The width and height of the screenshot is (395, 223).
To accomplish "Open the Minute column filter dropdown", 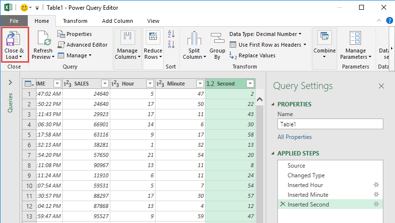I will (x=200, y=84).
